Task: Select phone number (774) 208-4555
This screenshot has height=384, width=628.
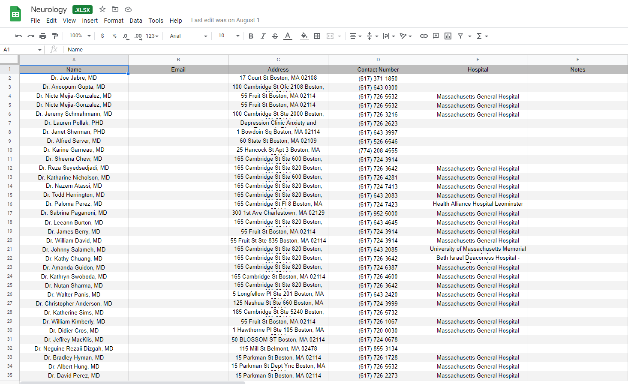Action: pos(378,150)
